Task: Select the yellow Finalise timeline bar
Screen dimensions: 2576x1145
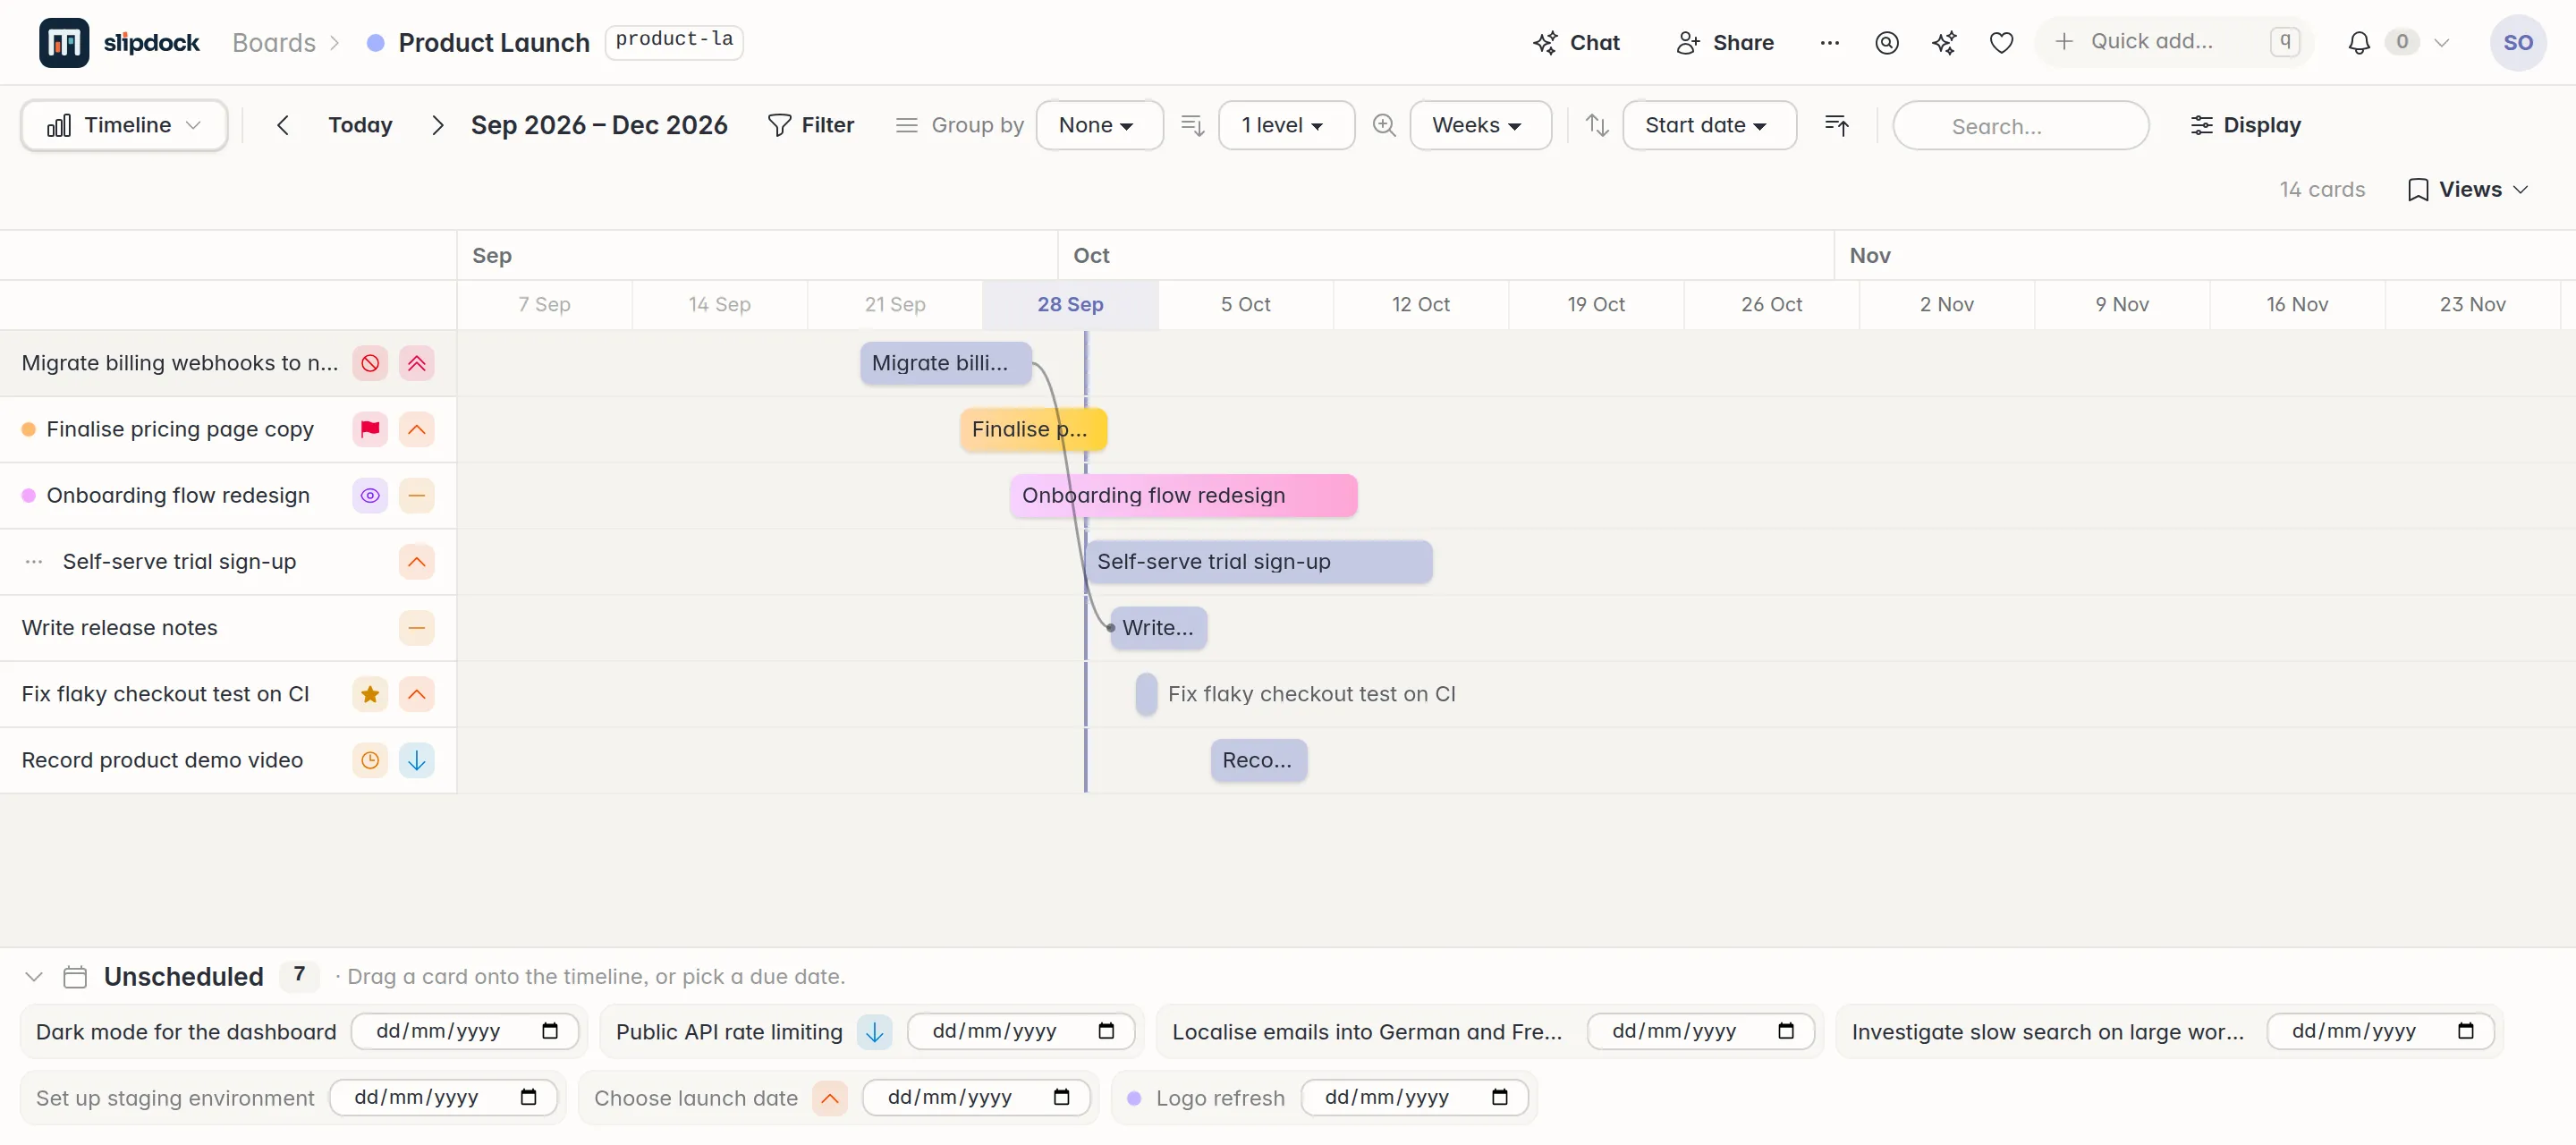Action: [x=1033, y=429]
